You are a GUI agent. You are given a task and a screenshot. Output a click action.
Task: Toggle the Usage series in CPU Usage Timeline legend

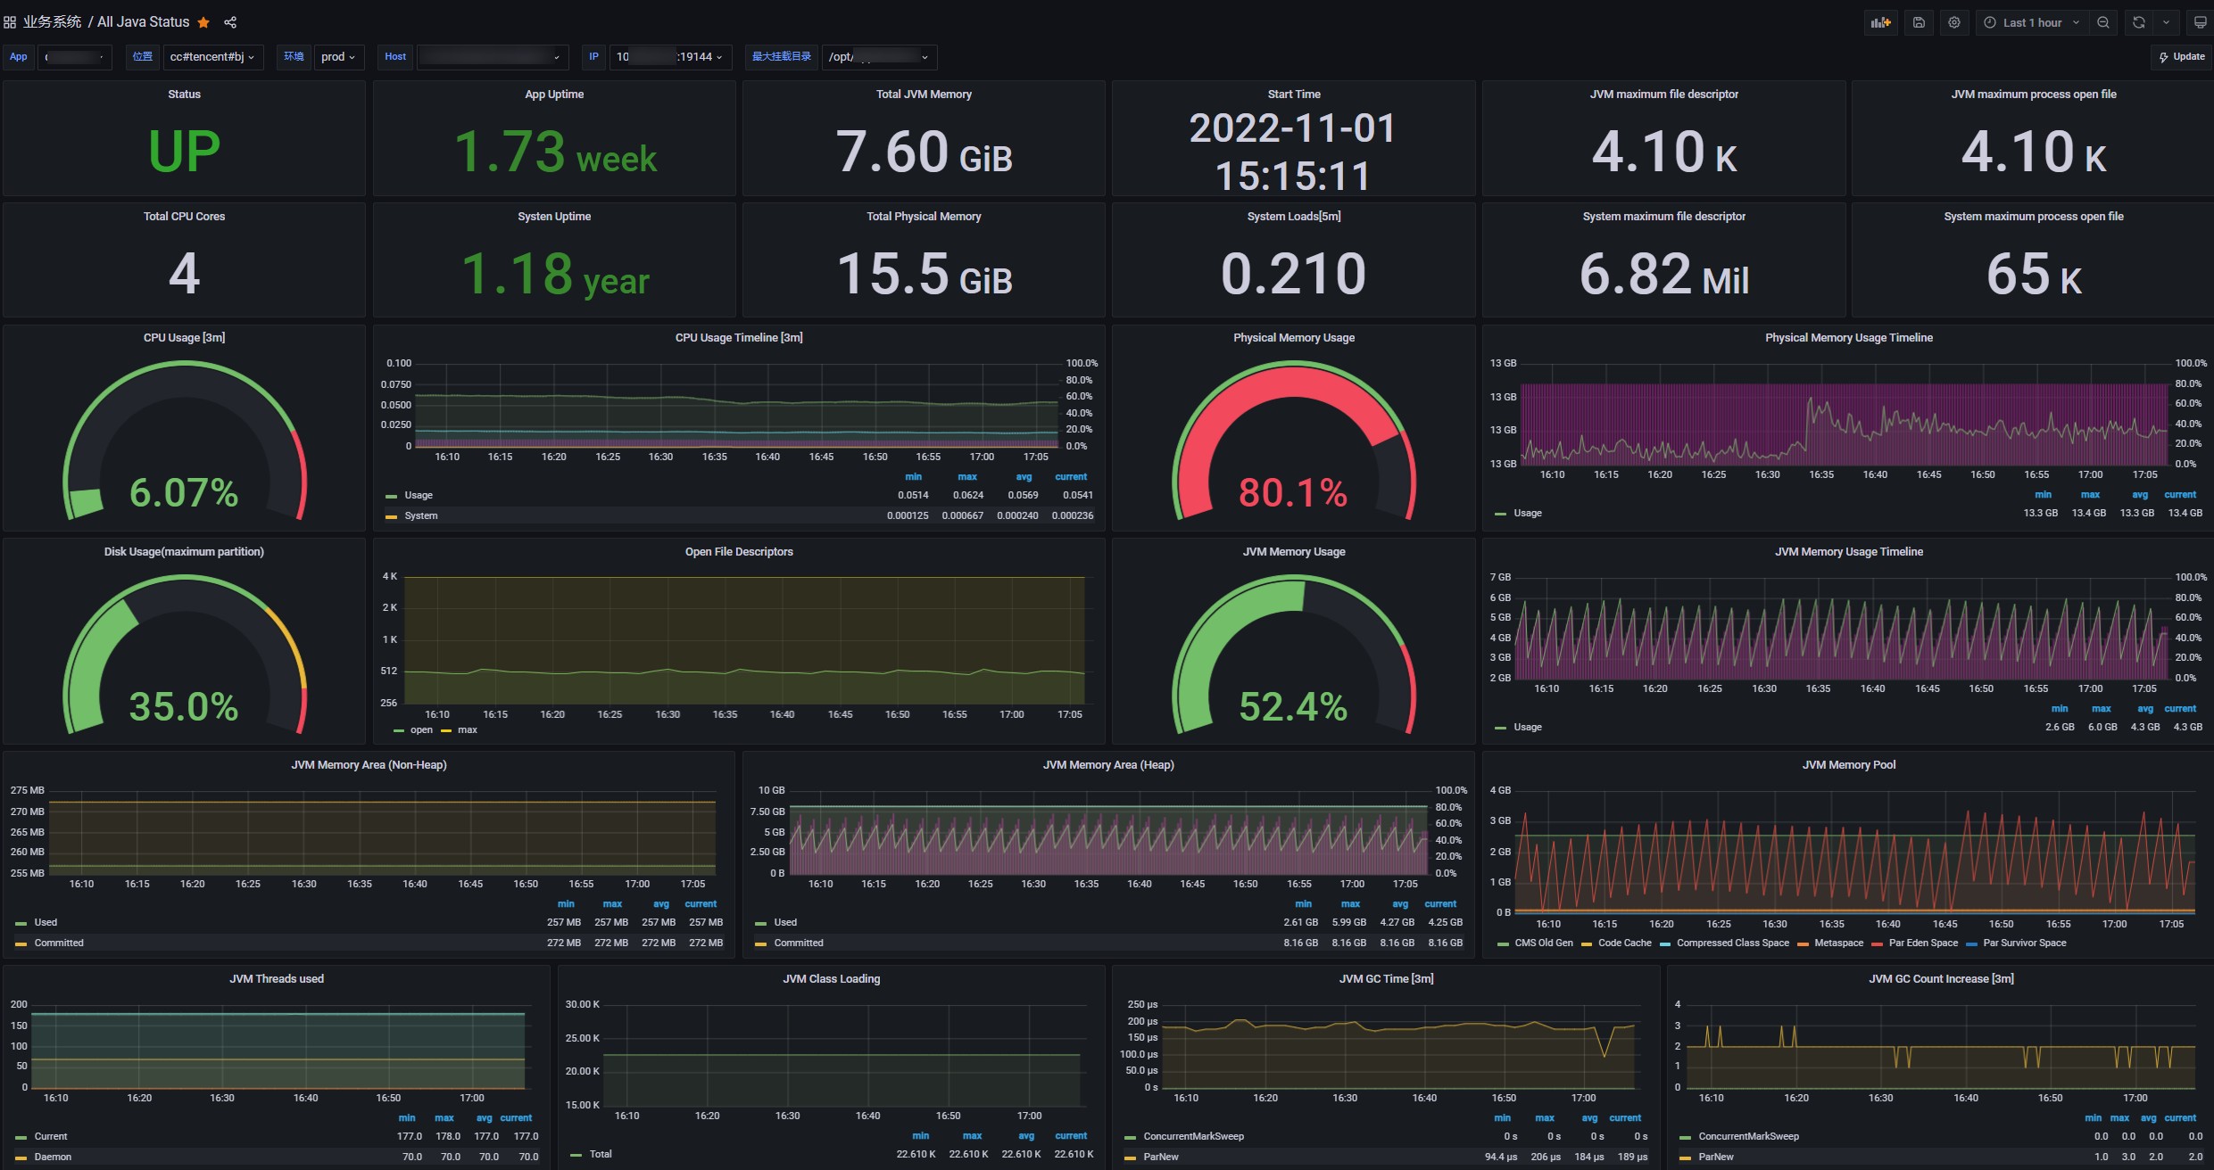pyautogui.click(x=418, y=495)
